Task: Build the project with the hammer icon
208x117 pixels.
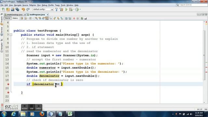Action: pyautogui.click(x=57, y=9)
